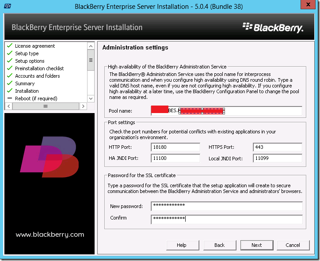Click the www.blackberry.com text

click(50, 235)
